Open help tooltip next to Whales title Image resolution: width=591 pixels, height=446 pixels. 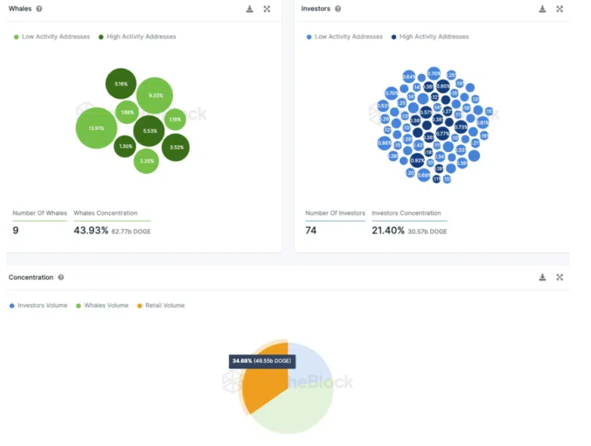39,9
